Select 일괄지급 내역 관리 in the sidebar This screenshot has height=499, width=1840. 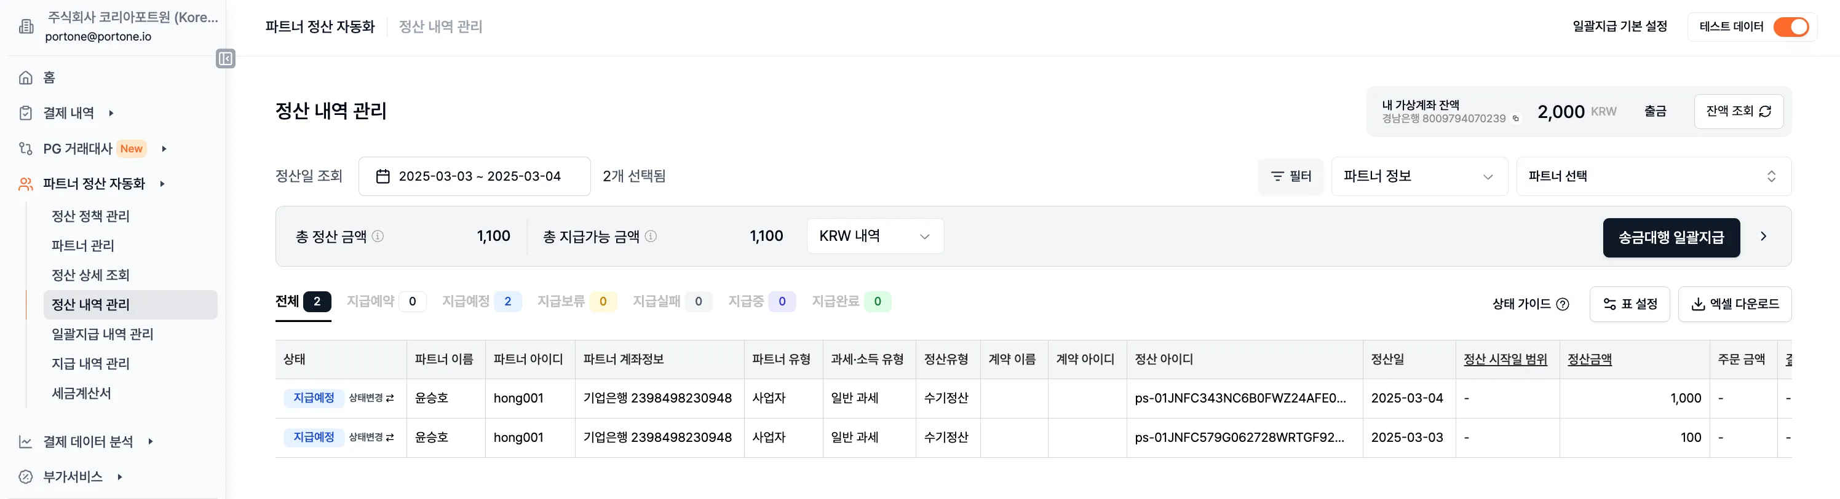(x=103, y=333)
